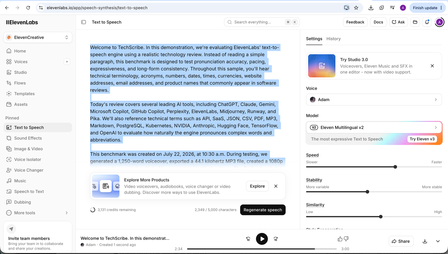Screen dimensions: 448x254
Task: Adjust the Stability slider handle
Action: coord(367,192)
